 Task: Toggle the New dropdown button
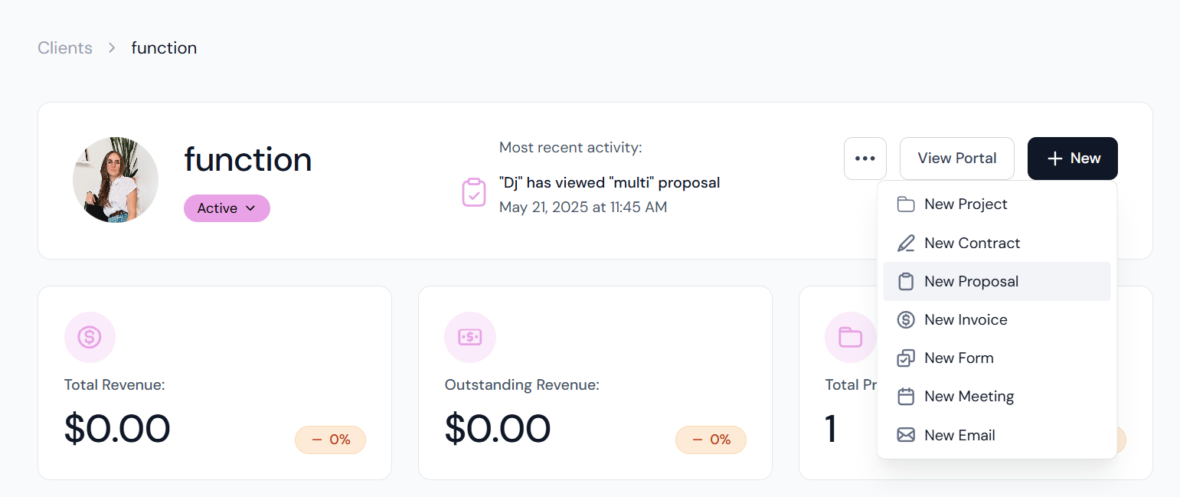(x=1073, y=159)
